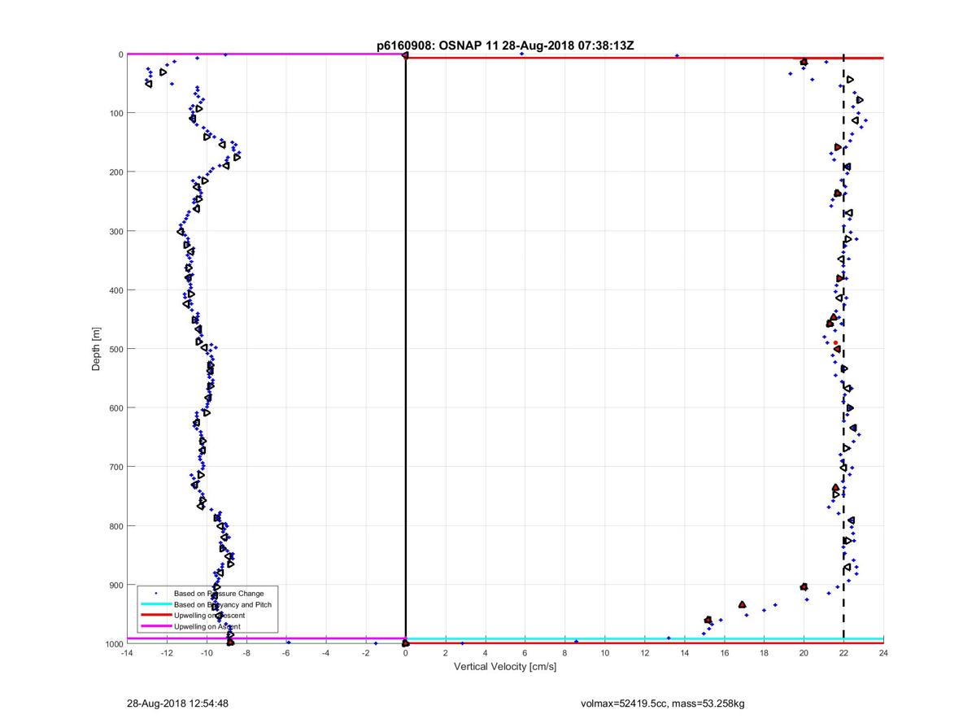976x723 pixels.
Task: Click the cyan line swatch in the legend
Action: 155,604
